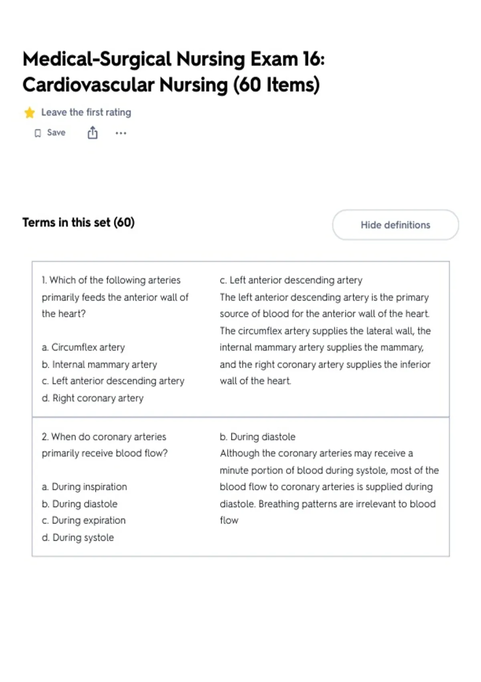The width and height of the screenshot is (481, 682).
Task: Toggle the Hide definitions button
Action: pos(395,225)
